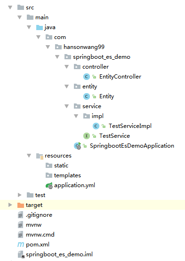185x261 pixels.
Task: Collapse the src folder arrow
Action: tap(10, 8)
